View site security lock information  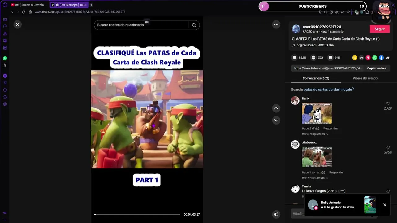[30, 12]
